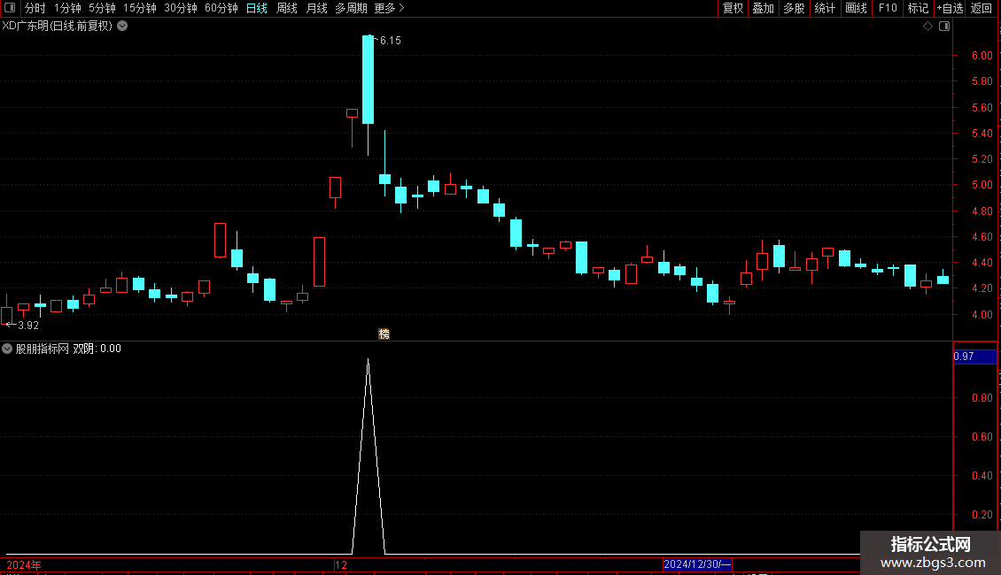Click the 双阴: 0.00 indicator value
Viewport: 1001px width, 575px height.
[x=97, y=349]
